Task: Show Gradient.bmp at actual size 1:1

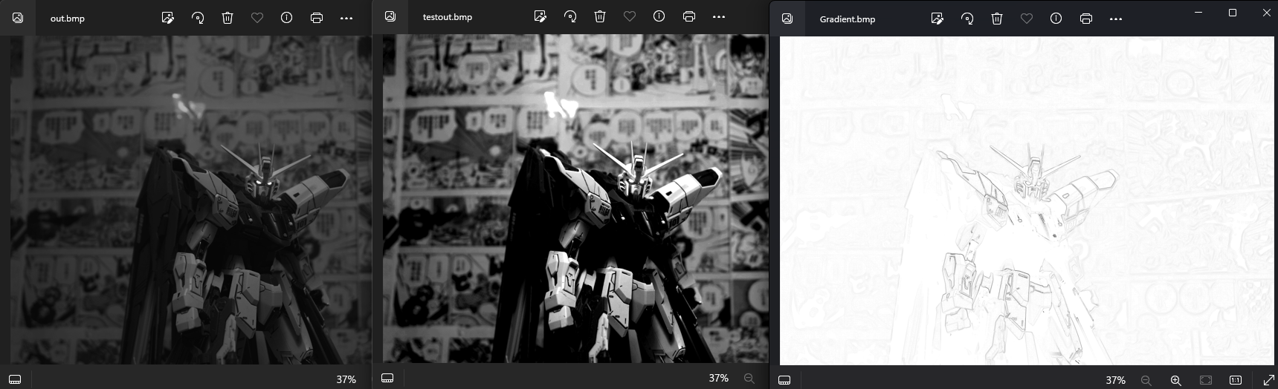Action: pyautogui.click(x=1236, y=380)
